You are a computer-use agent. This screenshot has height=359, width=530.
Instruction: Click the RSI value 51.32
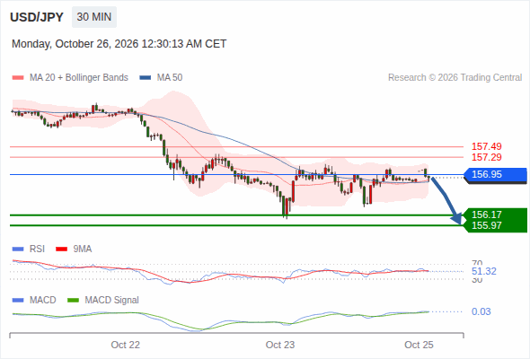(x=483, y=272)
